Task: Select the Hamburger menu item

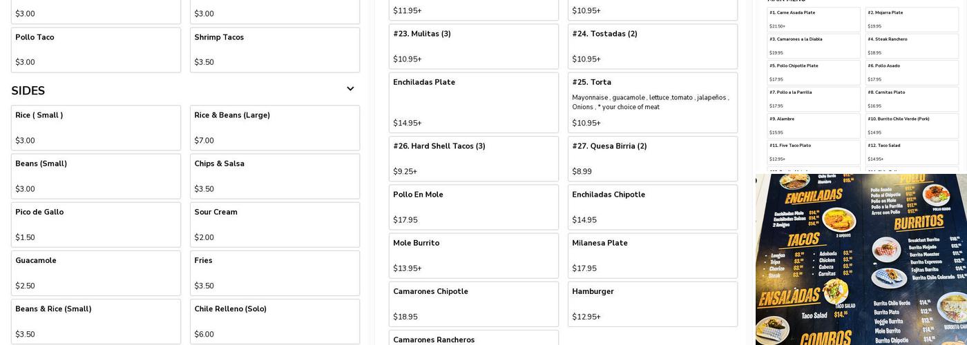Action: pyautogui.click(x=652, y=304)
